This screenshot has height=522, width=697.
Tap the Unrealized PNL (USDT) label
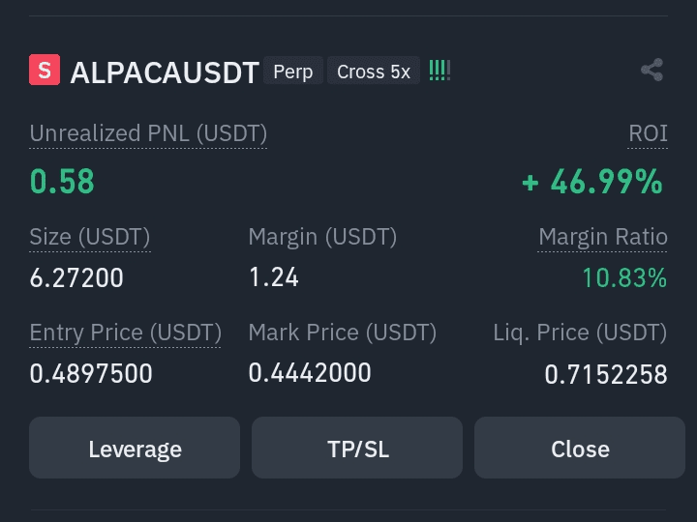(x=148, y=133)
